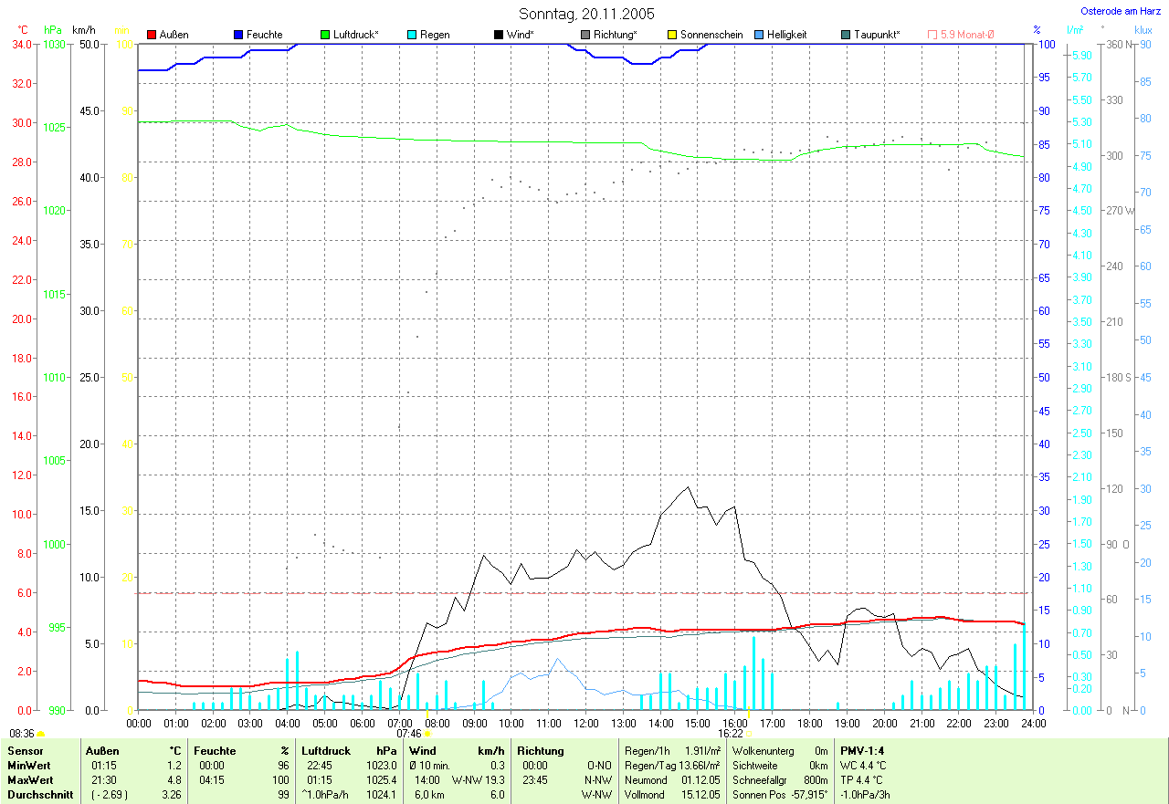The image size is (1169, 804).
Task: Click the Taupunkt legend square
Action: coord(846,35)
